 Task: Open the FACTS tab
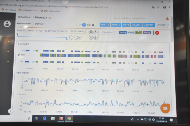(126, 25)
